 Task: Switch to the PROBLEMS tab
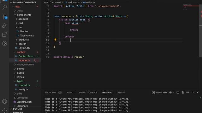point(50,93)
